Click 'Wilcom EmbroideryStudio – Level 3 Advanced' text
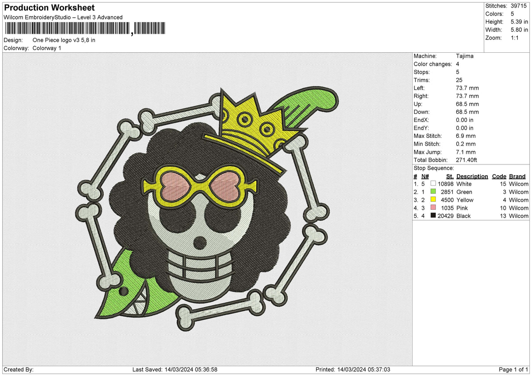This screenshot has width=532, height=376. [63, 17]
